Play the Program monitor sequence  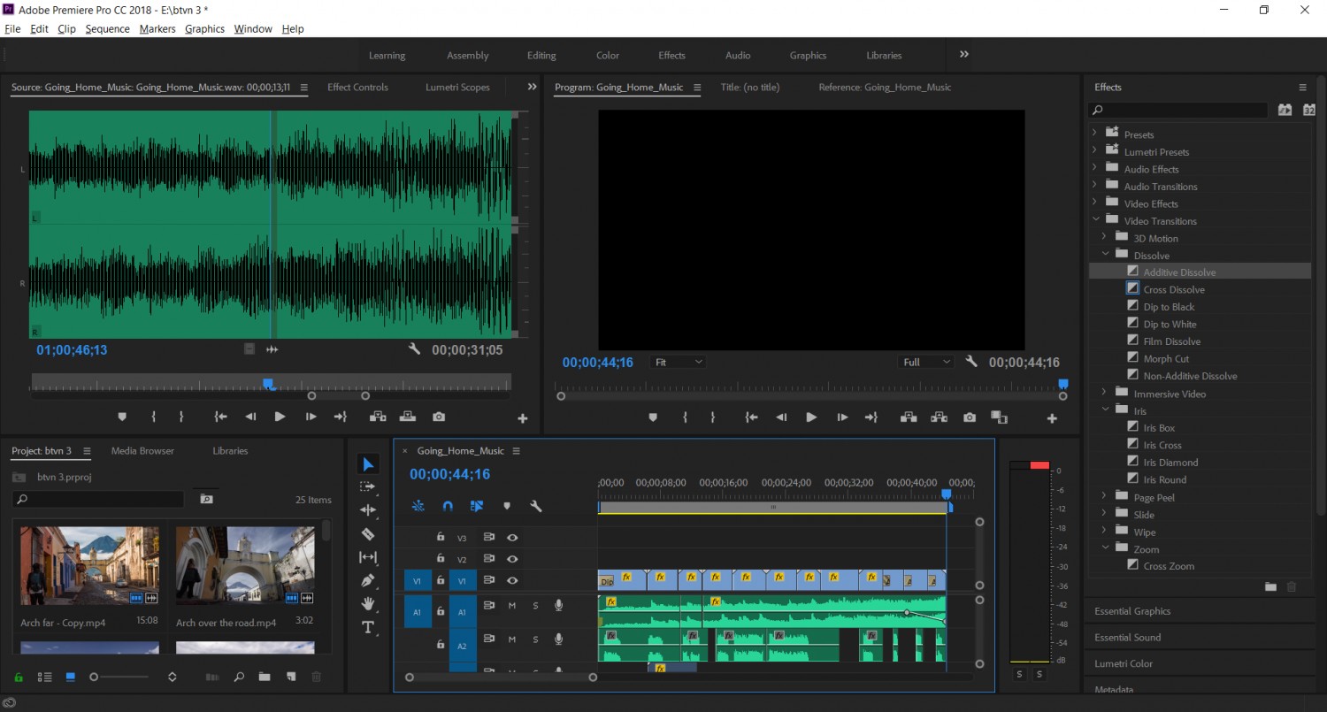tap(811, 417)
